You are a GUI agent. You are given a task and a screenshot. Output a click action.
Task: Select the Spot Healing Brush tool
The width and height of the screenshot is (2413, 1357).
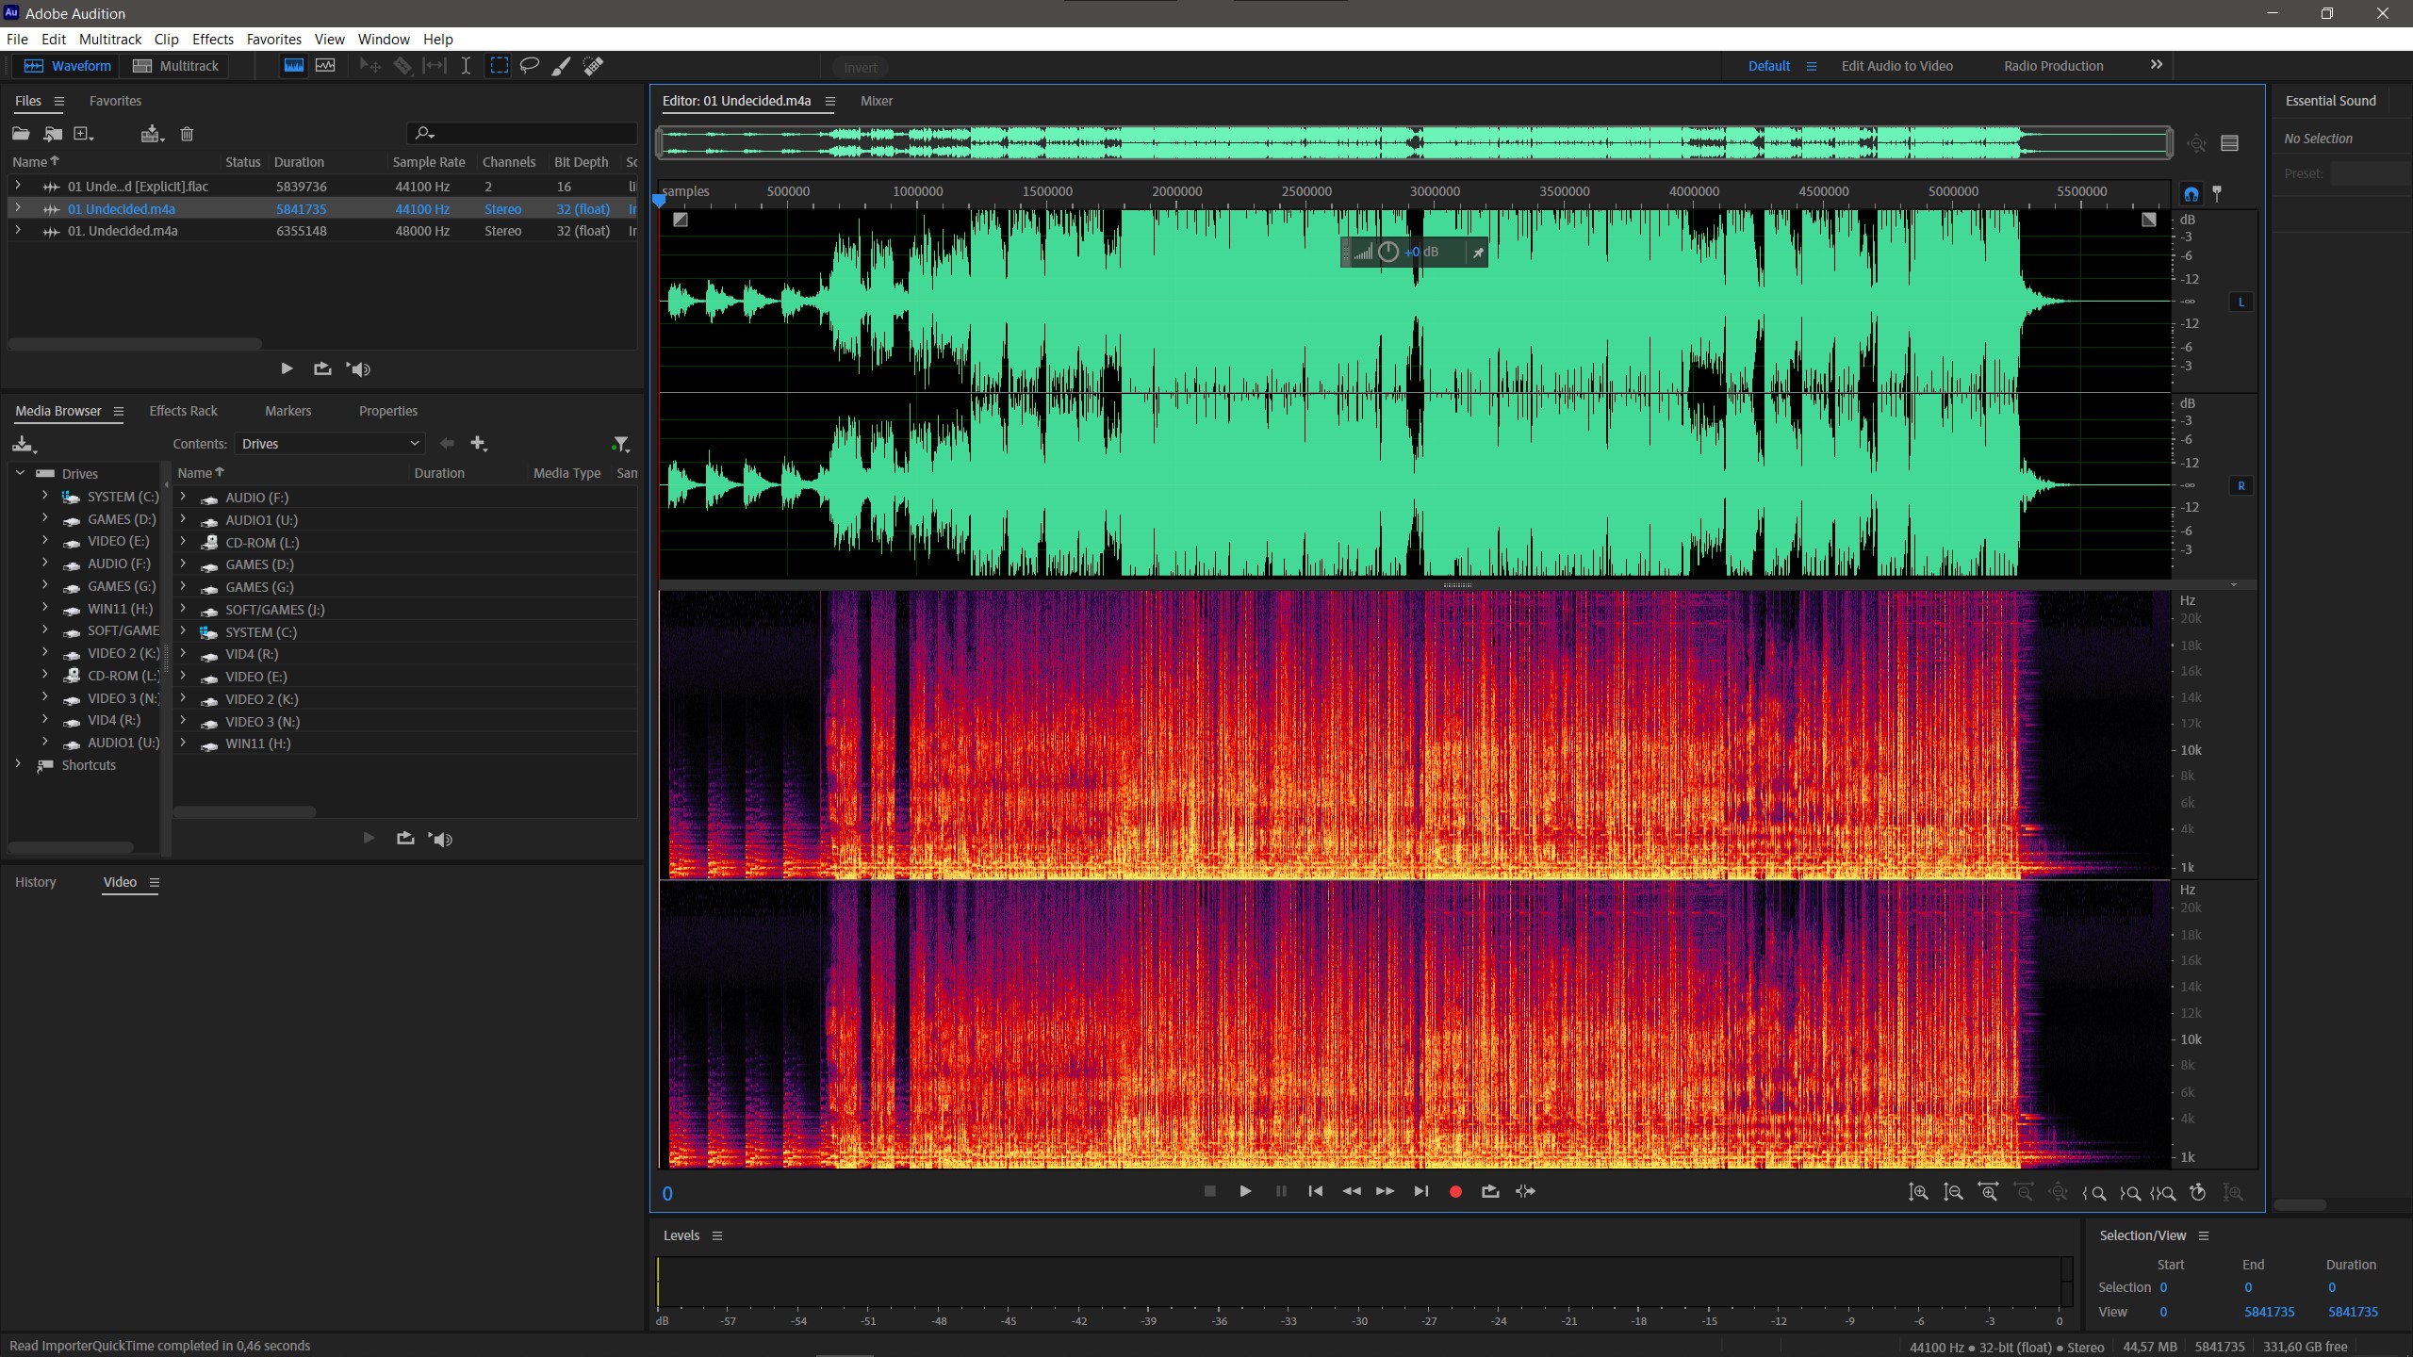click(593, 66)
